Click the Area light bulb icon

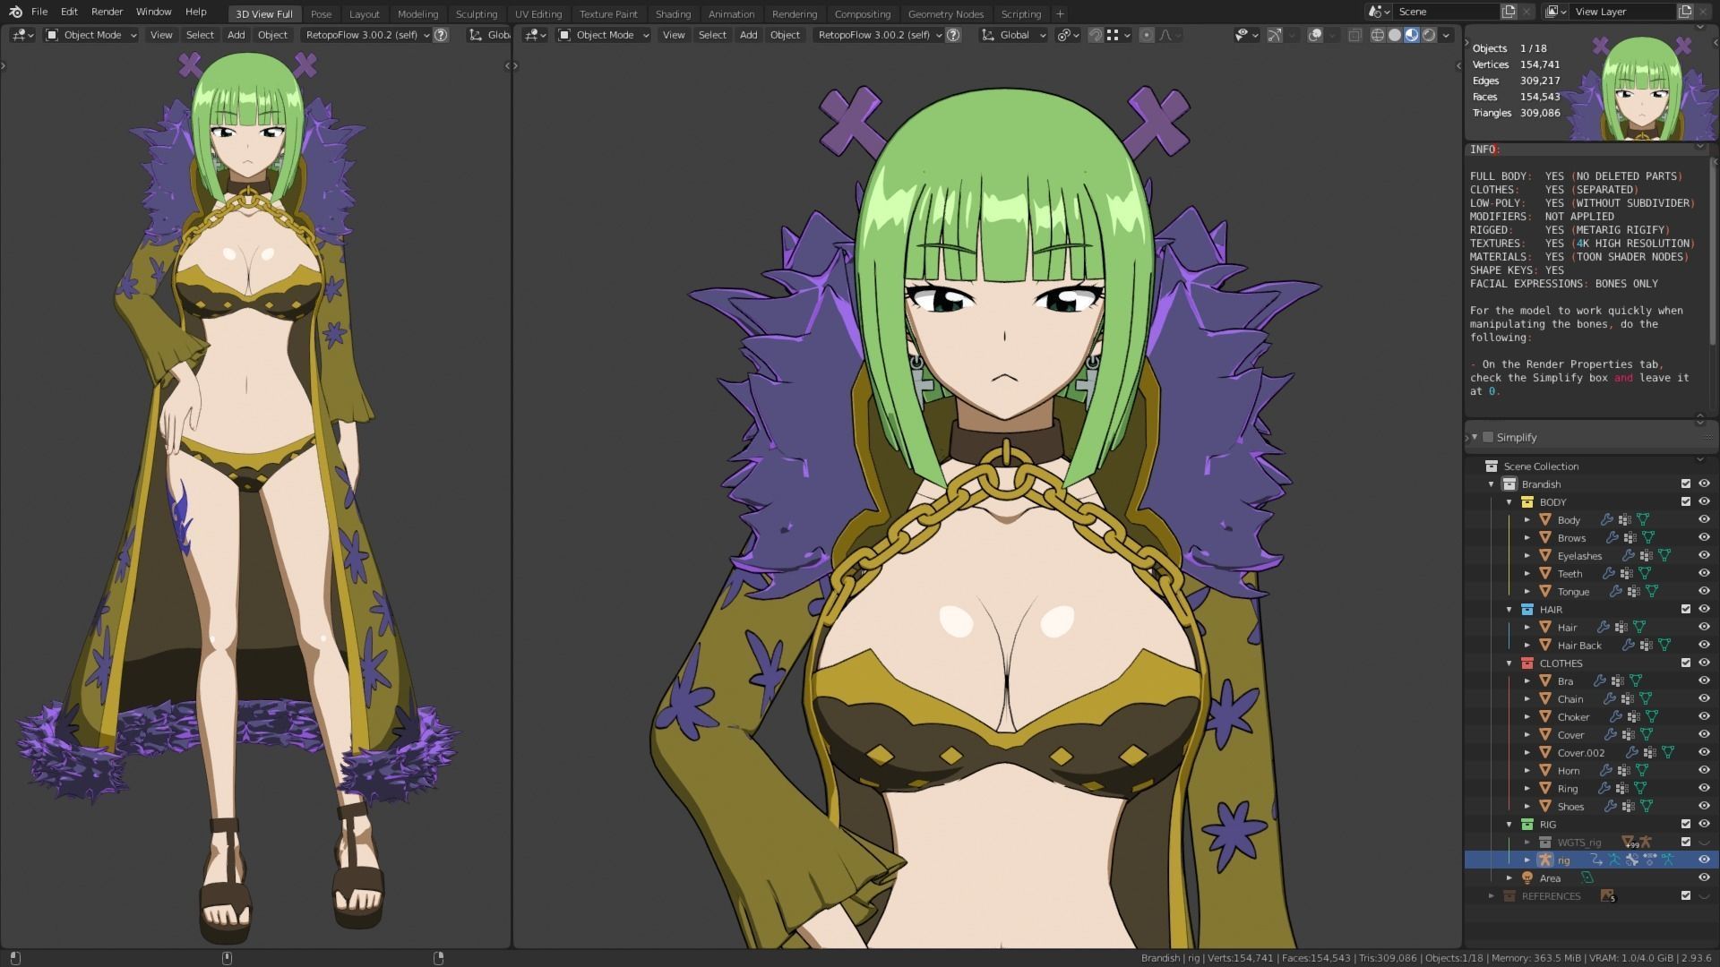(x=1527, y=877)
